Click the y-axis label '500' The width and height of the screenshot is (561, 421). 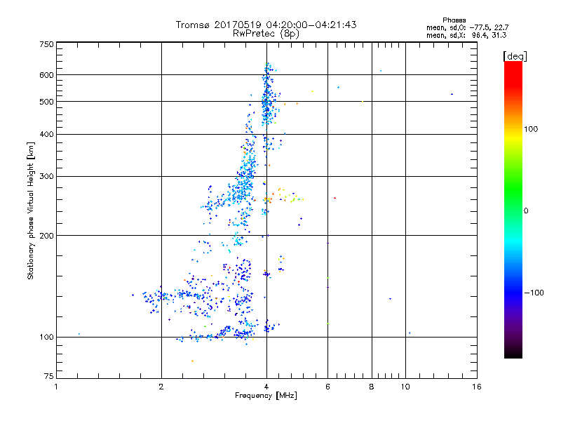46,102
